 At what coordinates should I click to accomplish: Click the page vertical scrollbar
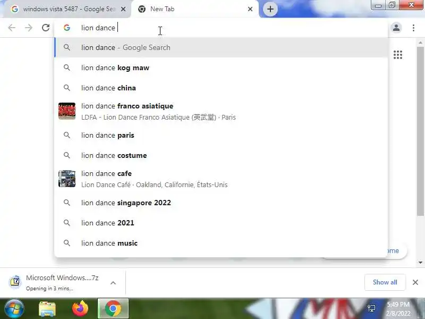420,131
